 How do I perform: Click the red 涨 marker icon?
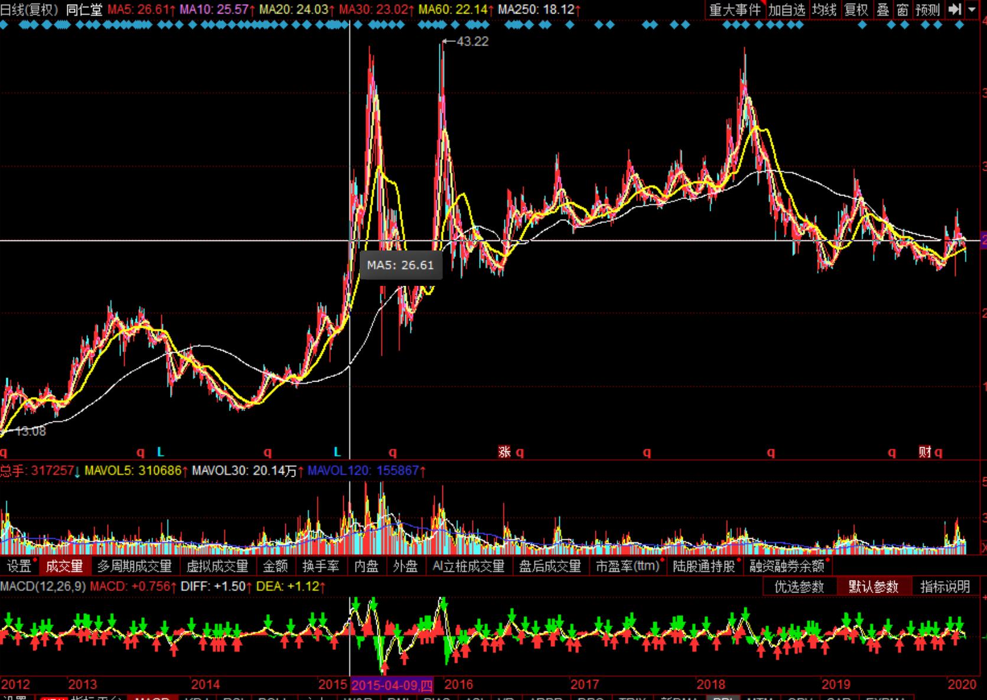pos(504,452)
